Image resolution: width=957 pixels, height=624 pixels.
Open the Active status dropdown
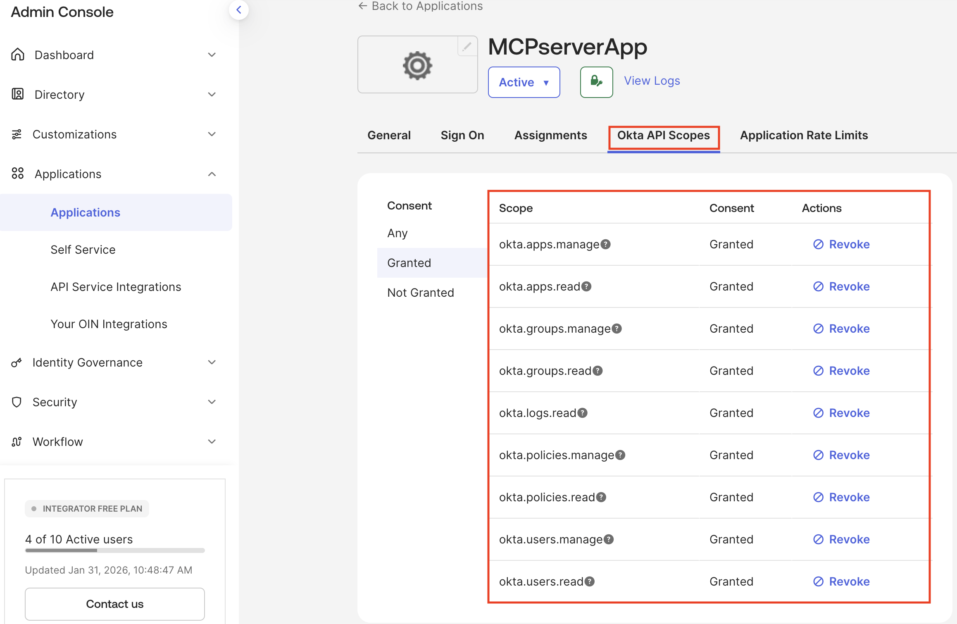point(524,82)
